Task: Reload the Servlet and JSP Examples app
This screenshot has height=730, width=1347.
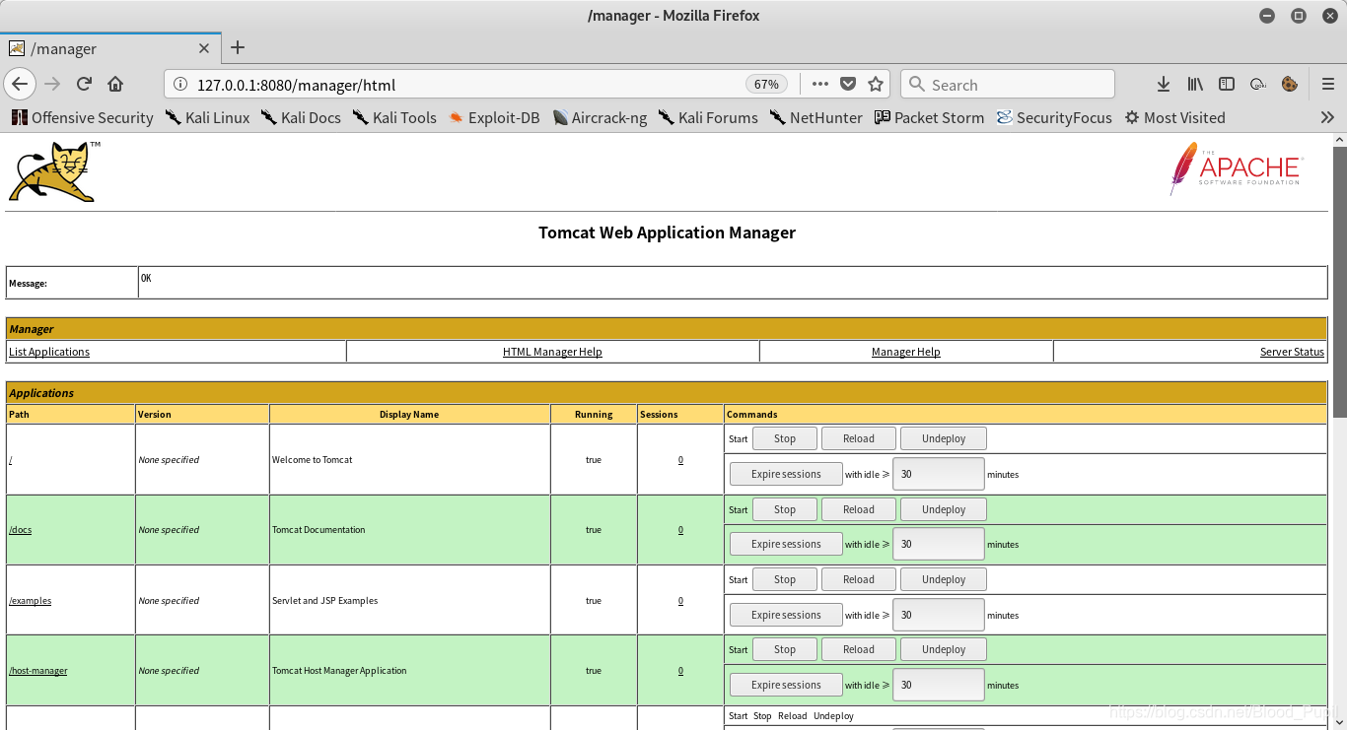Action: [x=859, y=579]
